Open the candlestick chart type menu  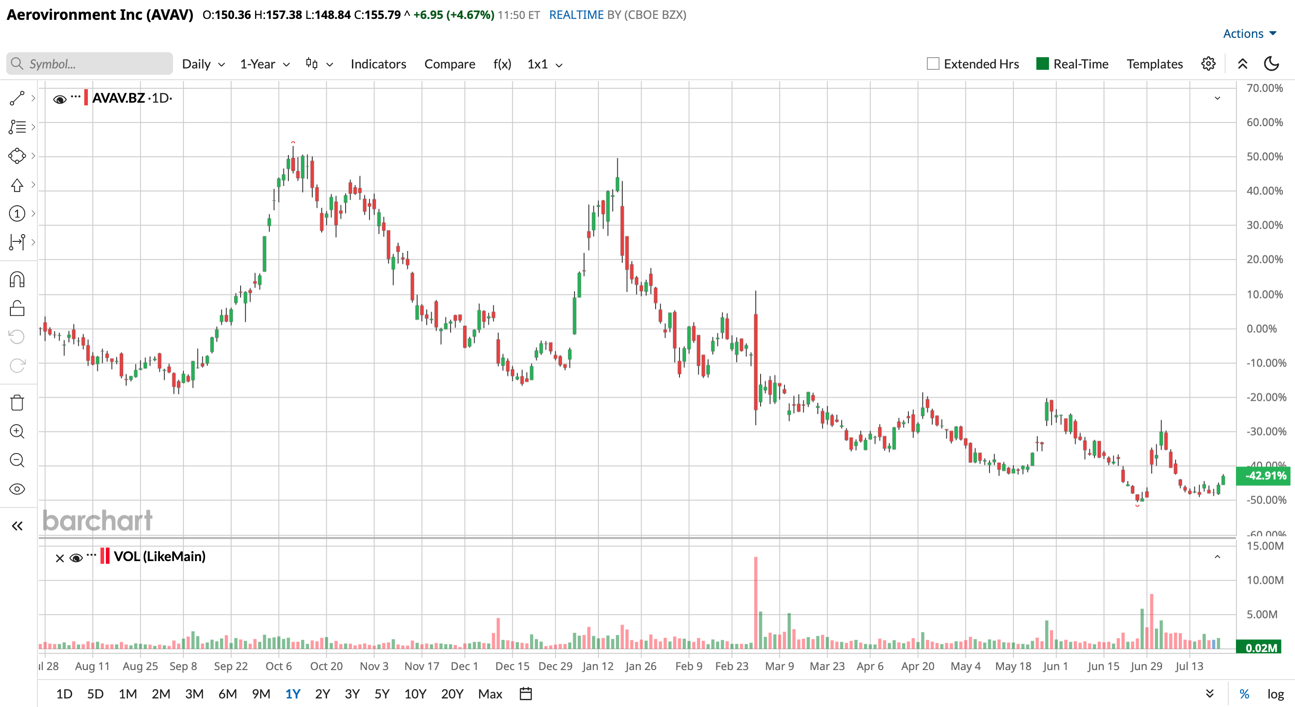(319, 64)
